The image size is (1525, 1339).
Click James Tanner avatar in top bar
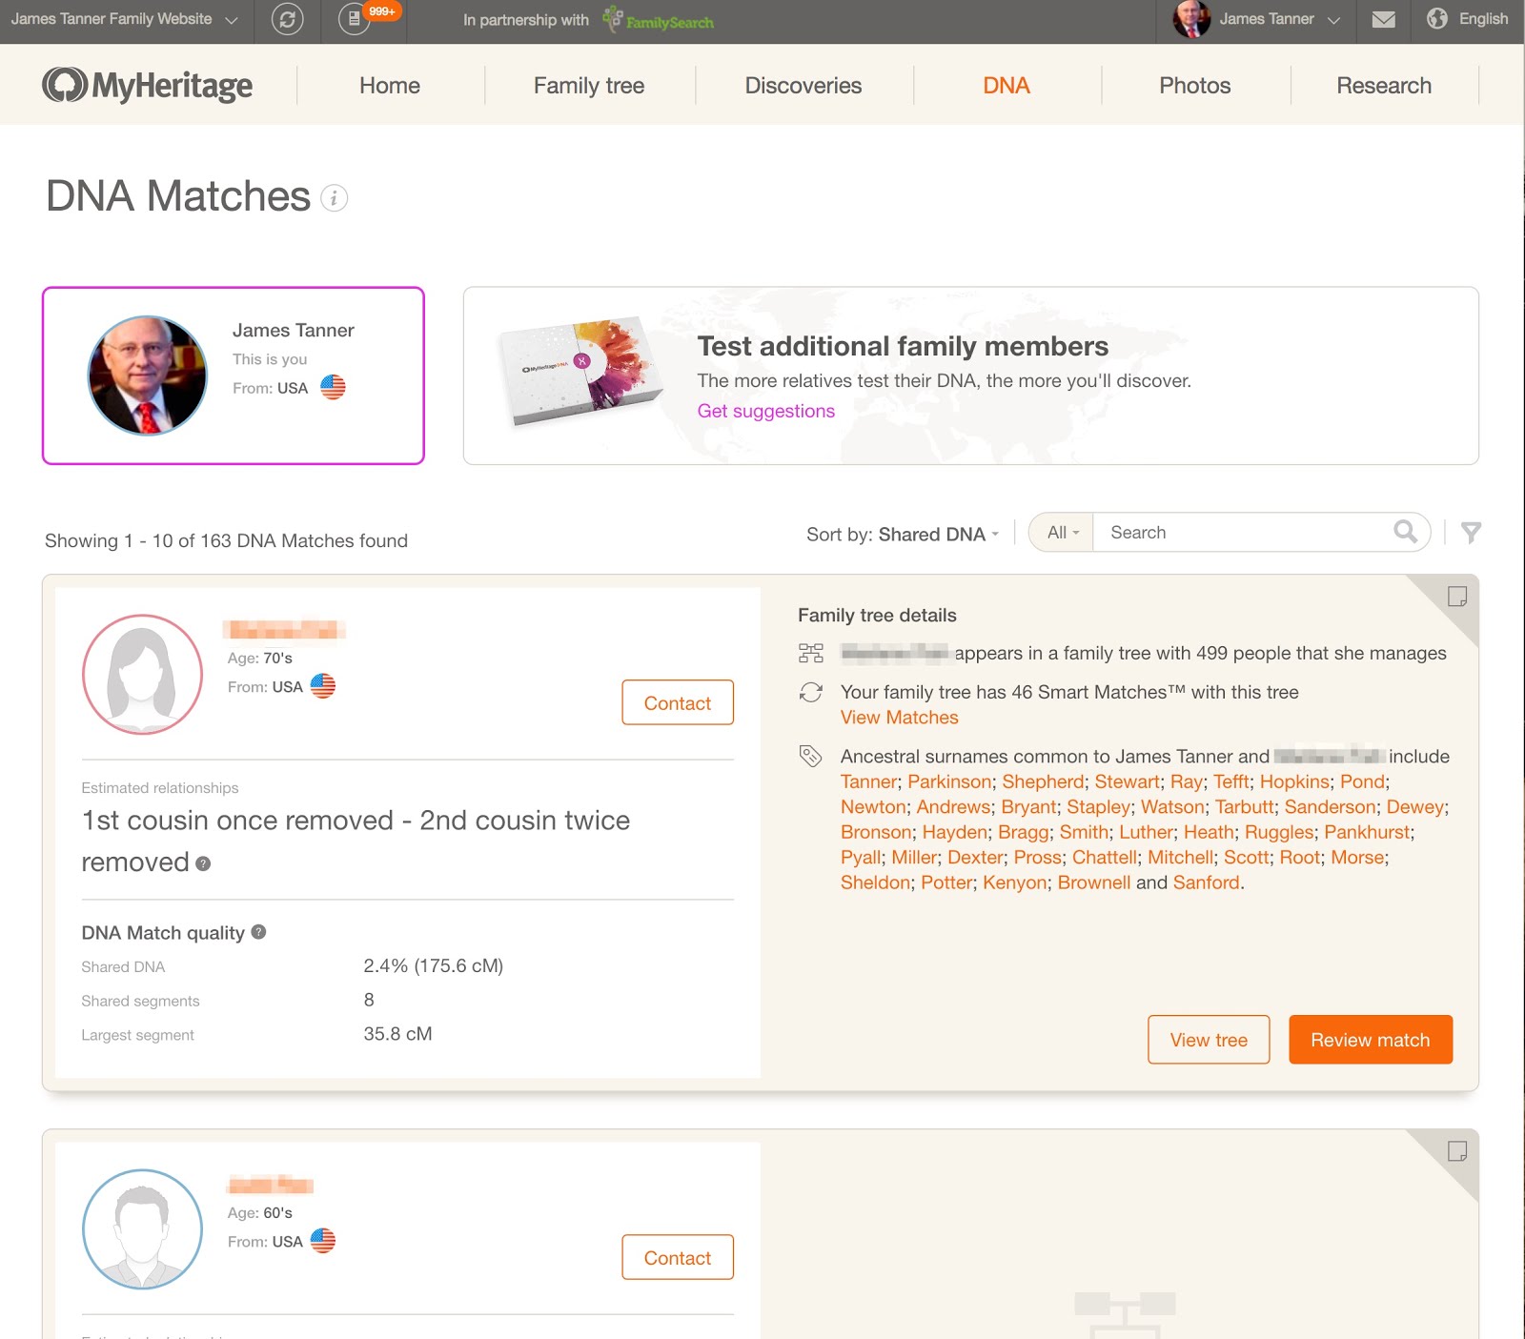point(1191,19)
